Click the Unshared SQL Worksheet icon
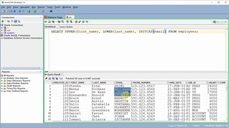 pyautogui.click(x=76, y=22)
